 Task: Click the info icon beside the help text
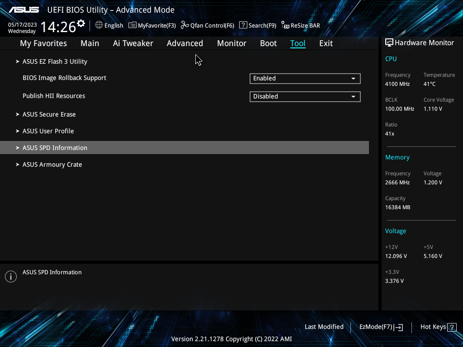click(11, 277)
